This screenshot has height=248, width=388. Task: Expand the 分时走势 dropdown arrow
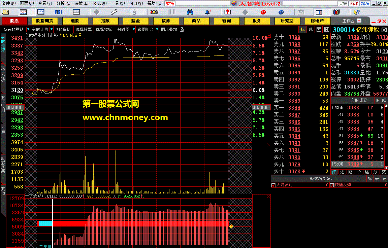pos(52,29)
